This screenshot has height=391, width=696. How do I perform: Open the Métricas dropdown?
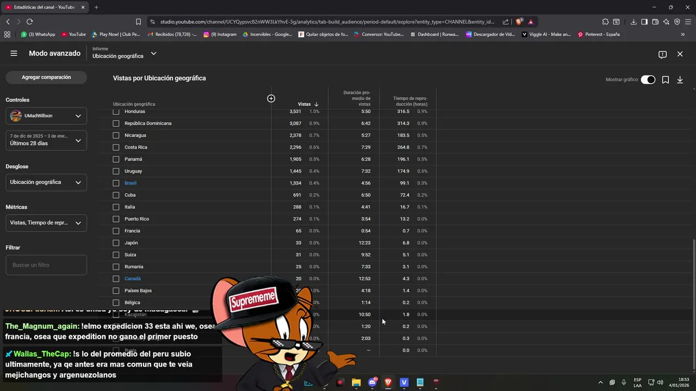46,223
